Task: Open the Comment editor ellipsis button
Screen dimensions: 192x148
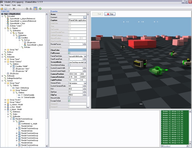Action: [x=85, y=17]
